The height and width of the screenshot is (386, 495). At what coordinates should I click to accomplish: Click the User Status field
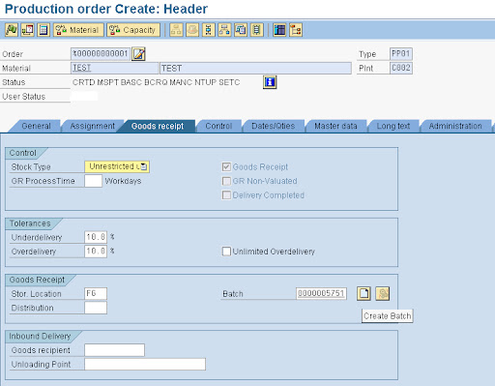coord(84,97)
